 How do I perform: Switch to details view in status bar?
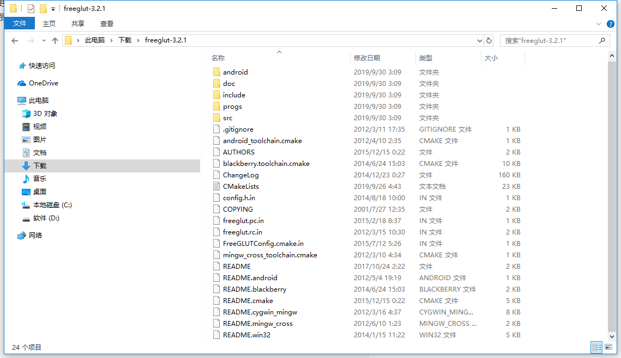(597, 347)
